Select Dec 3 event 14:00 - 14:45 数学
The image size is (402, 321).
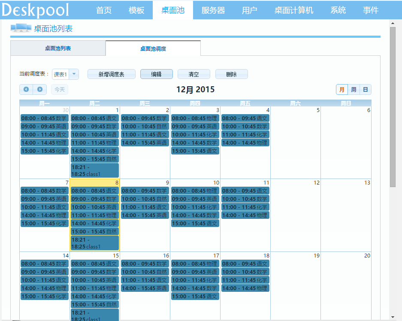point(195,142)
